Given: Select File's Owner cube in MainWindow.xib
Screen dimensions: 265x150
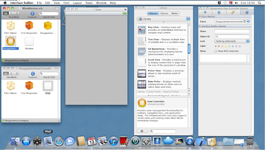Looking at the screenshot, I should point(11,26).
